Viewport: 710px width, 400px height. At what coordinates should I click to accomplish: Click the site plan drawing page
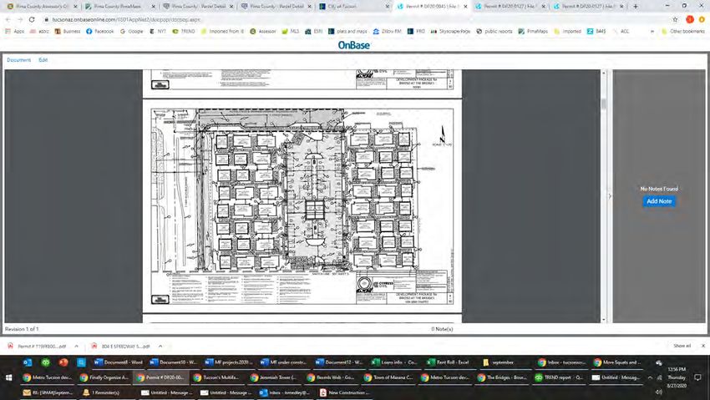tap(302, 206)
